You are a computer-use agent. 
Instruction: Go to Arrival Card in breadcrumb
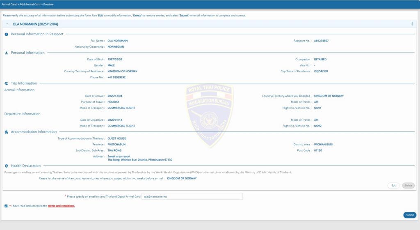(9, 5)
